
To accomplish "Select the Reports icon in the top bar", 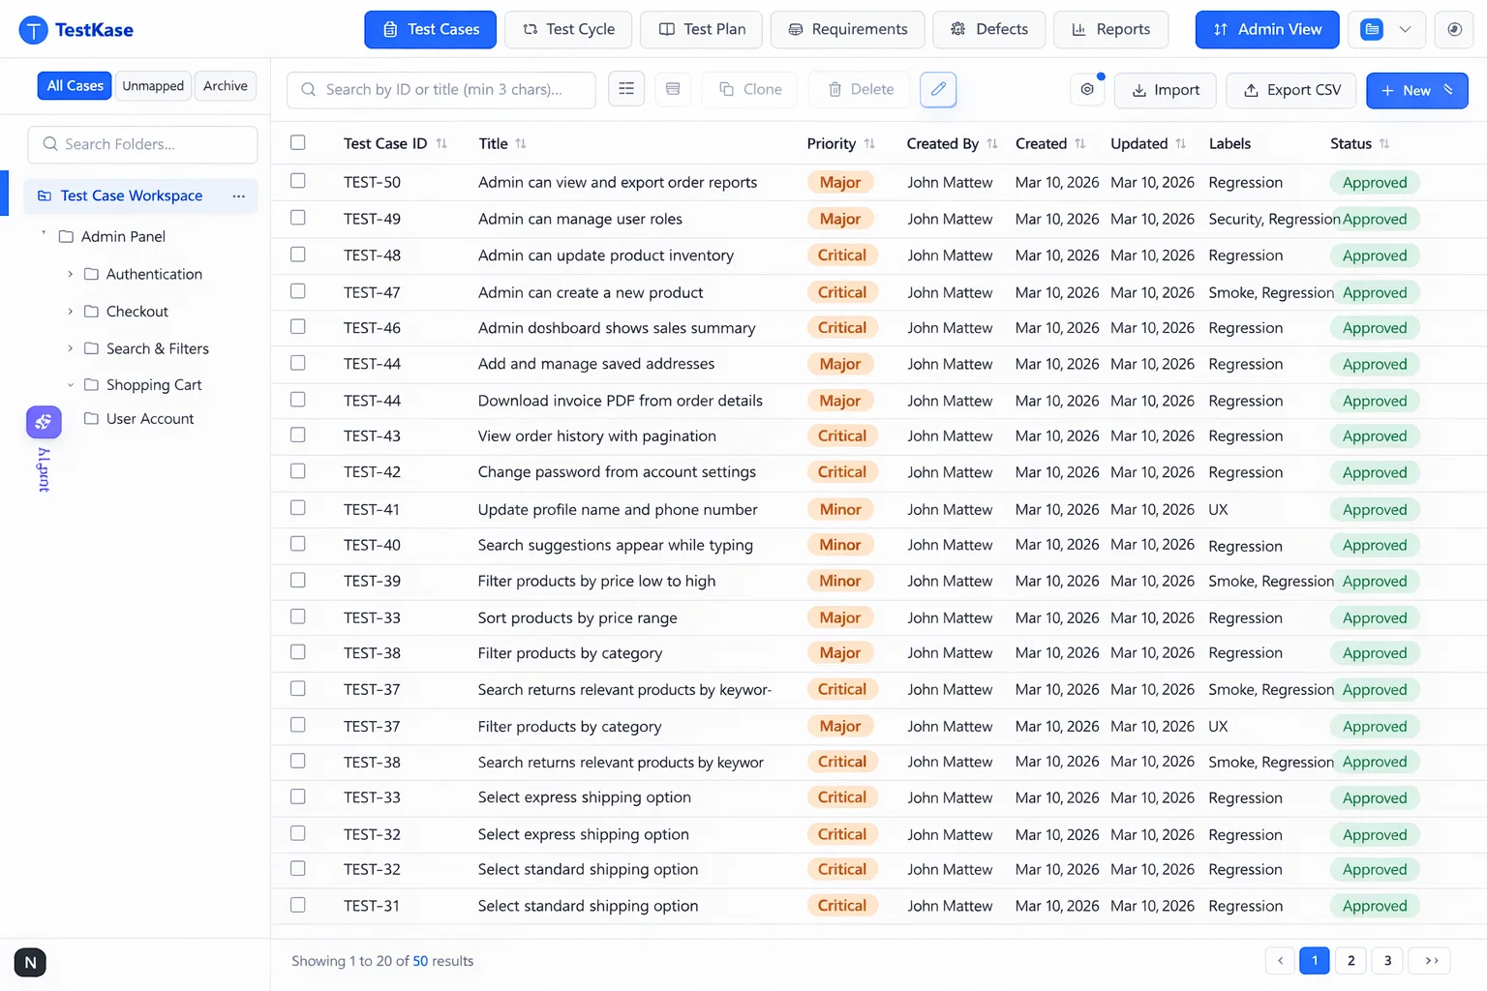I will [1077, 29].
